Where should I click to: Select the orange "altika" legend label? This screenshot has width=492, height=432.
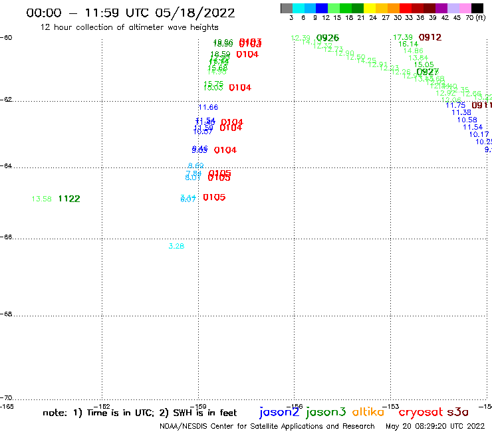[368, 411]
